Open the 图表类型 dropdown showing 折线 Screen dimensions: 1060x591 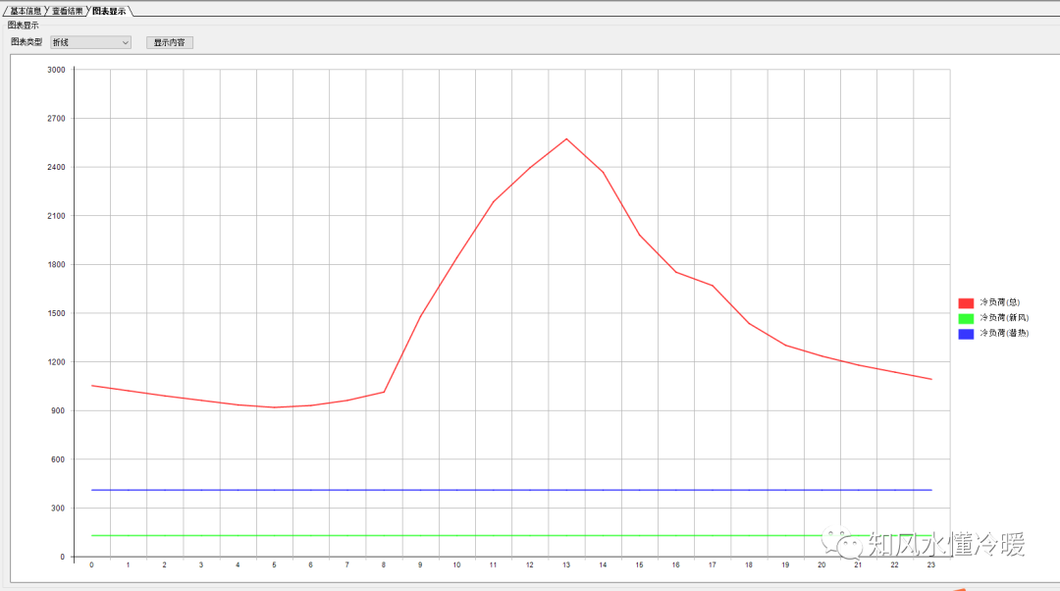click(90, 42)
